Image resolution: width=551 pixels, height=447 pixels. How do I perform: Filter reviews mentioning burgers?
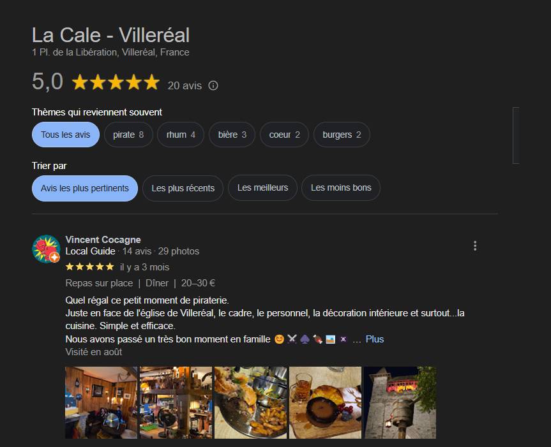342,135
